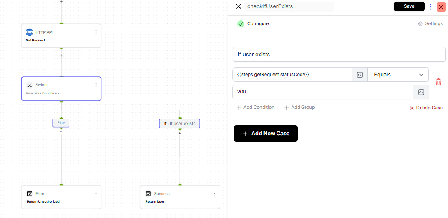This screenshot has height=218, width=448.
Task: Click the checkIfUserExists step name field
Action: pyautogui.click(x=289, y=6)
